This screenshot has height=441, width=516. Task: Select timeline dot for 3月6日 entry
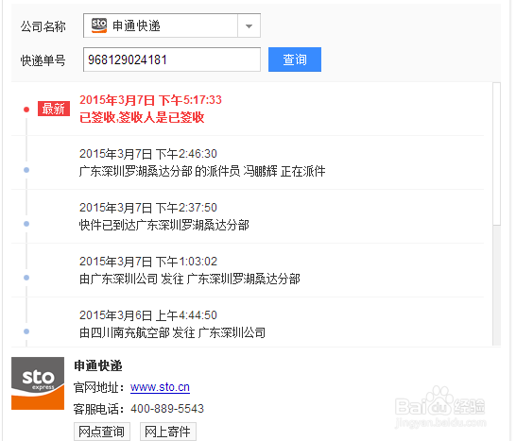coord(26,331)
